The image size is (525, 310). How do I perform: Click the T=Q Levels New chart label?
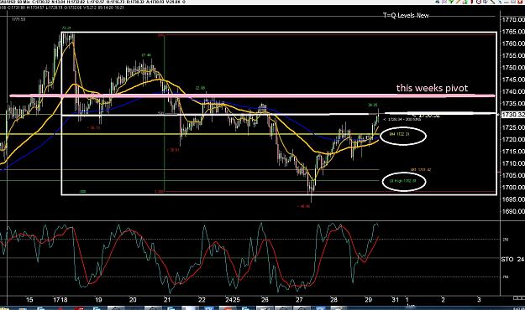click(x=406, y=15)
